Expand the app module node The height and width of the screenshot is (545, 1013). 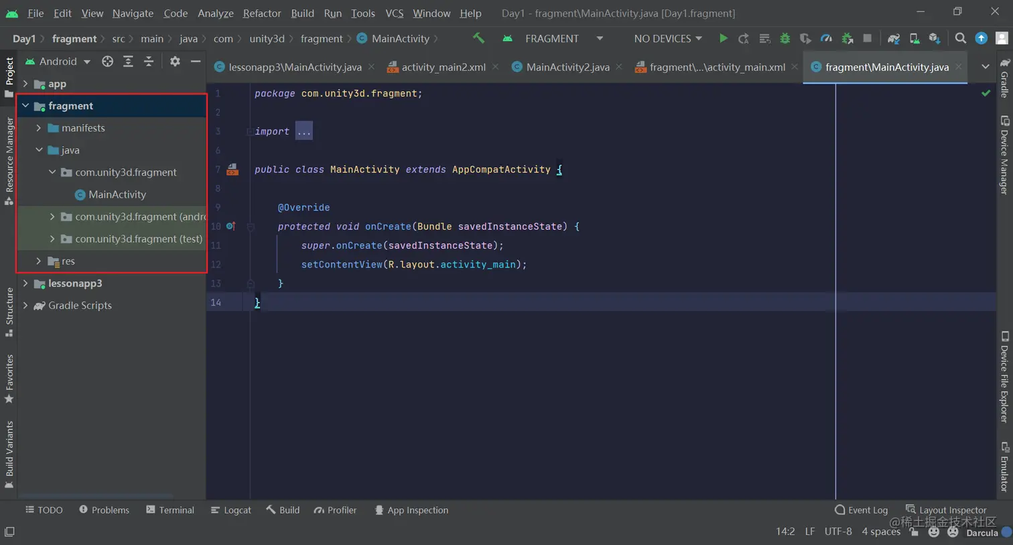coord(25,84)
